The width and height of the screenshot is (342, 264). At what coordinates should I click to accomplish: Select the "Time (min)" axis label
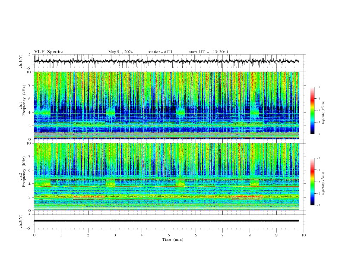tap(173, 239)
